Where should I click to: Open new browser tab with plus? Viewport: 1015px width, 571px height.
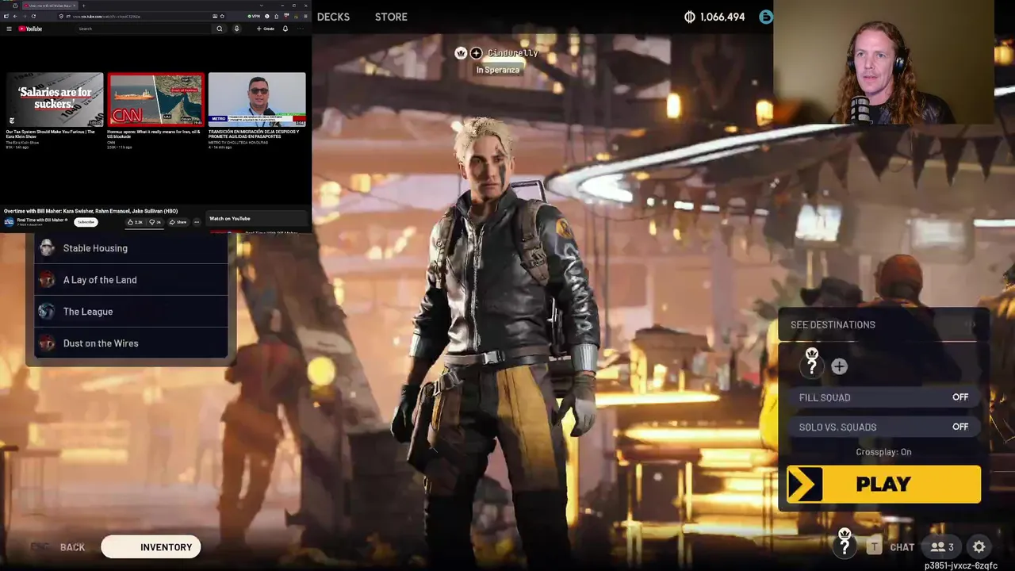pyautogui.click(x=83, y=6)
